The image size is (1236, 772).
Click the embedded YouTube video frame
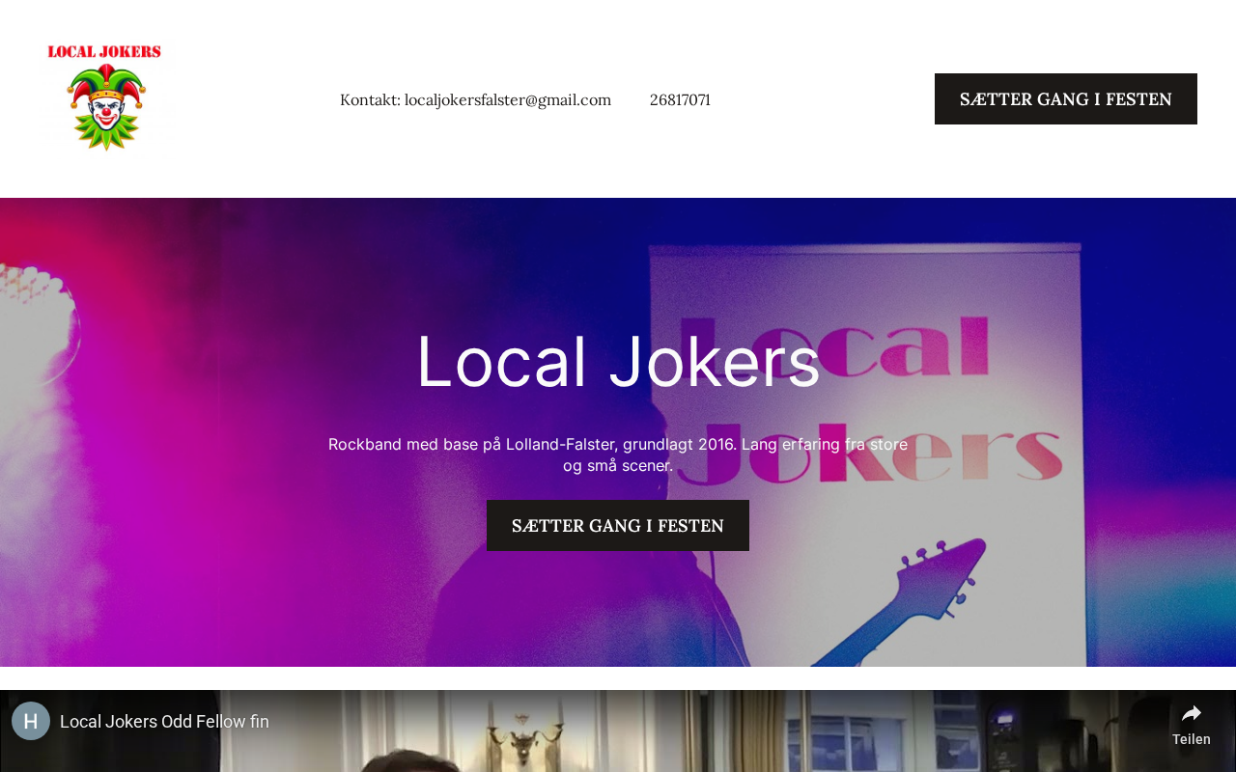click(618, 731)
